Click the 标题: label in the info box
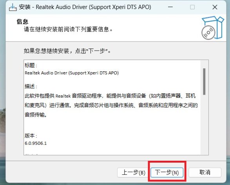Screen dimensions: 230x185 pyautogui.click(x=31, y=65)
